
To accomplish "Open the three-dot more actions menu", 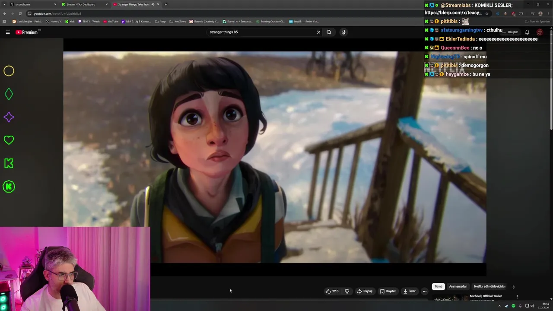I will 425,291.
